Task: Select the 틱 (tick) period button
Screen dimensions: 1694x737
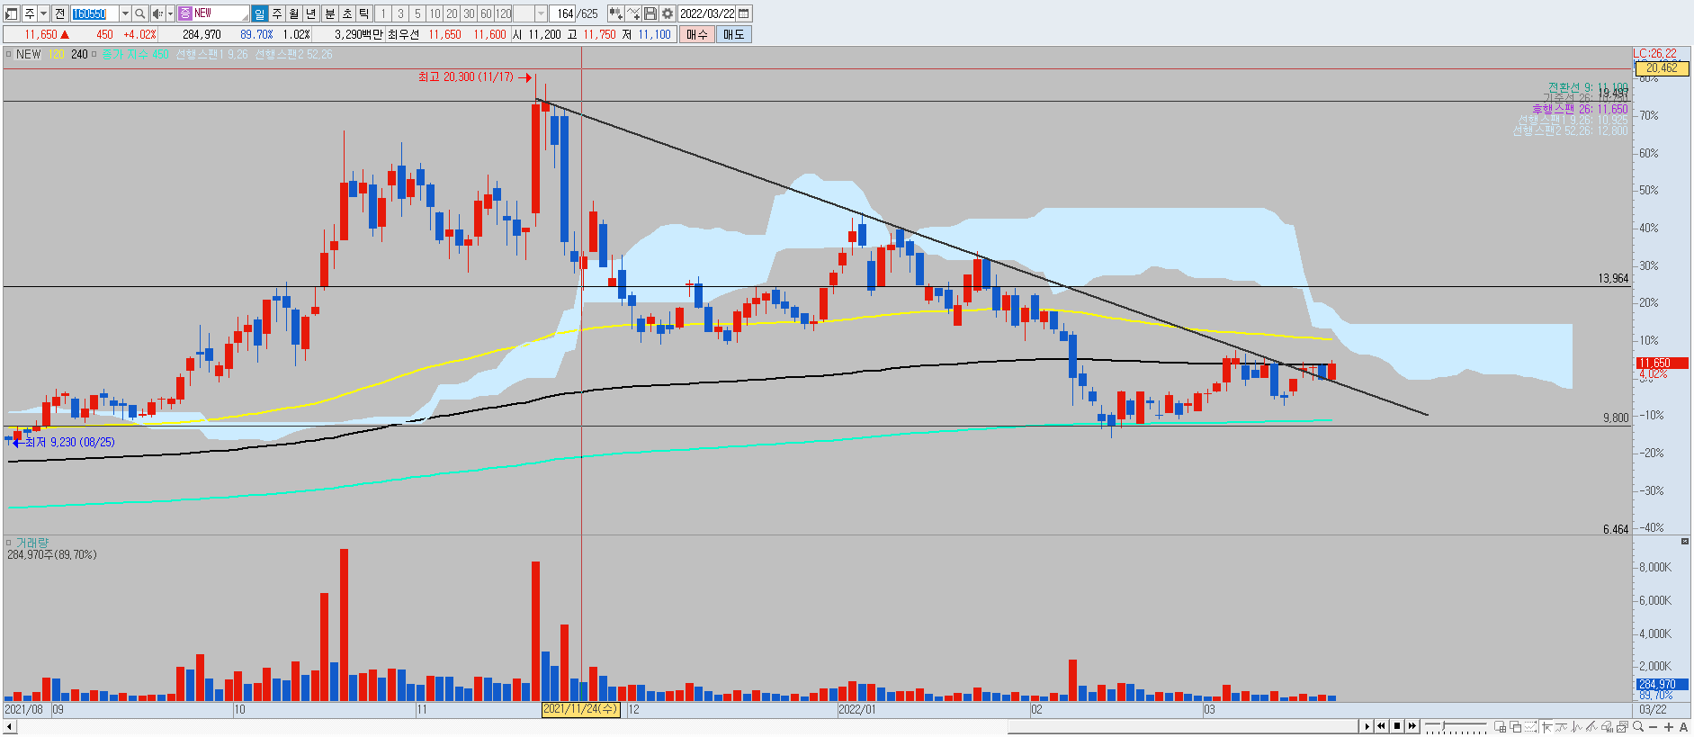Action: [x=364, y=13]
